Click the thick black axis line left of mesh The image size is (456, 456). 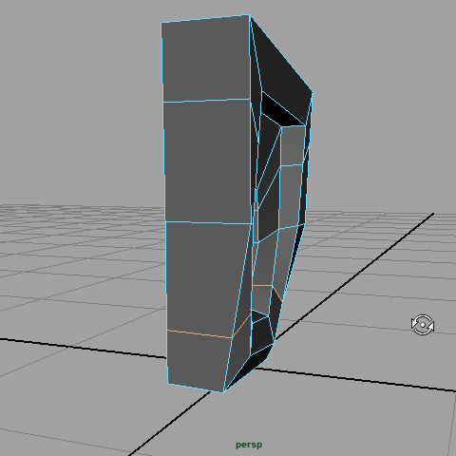83,349
